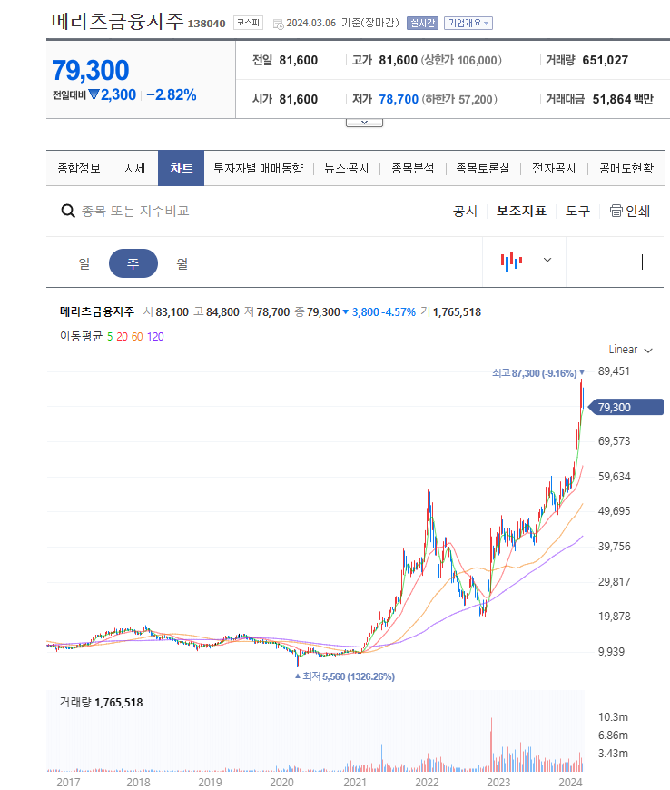The image size is (670, 790).
Task: Click the 거래량 651,027 value
Action: (605, 61)
